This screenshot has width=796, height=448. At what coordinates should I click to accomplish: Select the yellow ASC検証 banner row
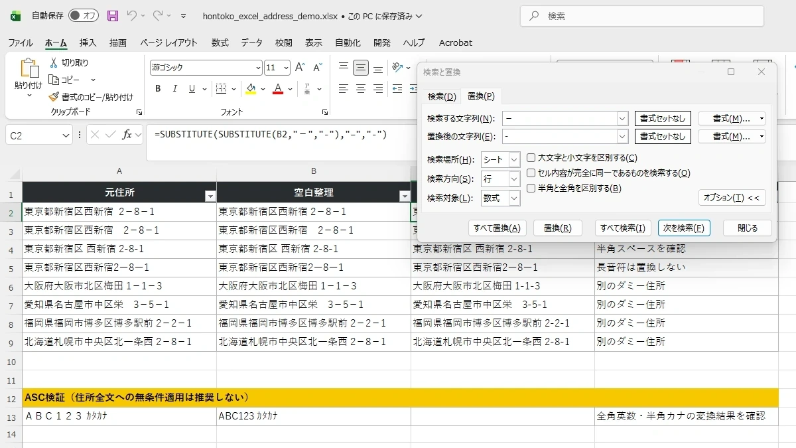(400, 398)
